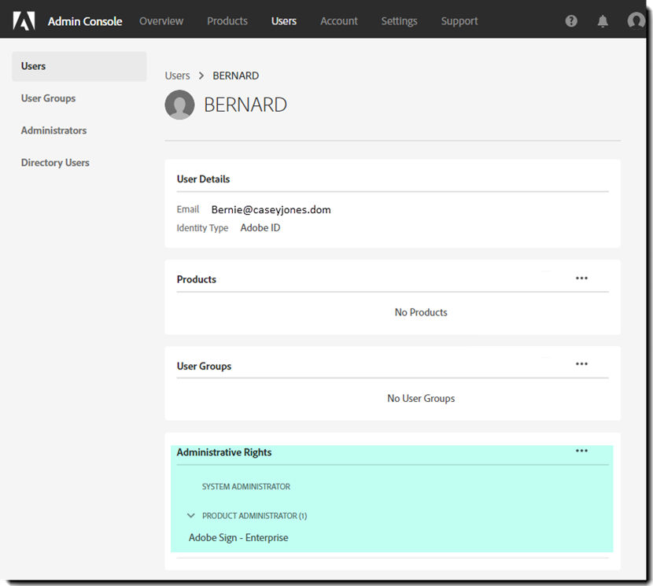This screenshot has width=653, height=586.
Task: Click the User Details heading
Action: 203,179
